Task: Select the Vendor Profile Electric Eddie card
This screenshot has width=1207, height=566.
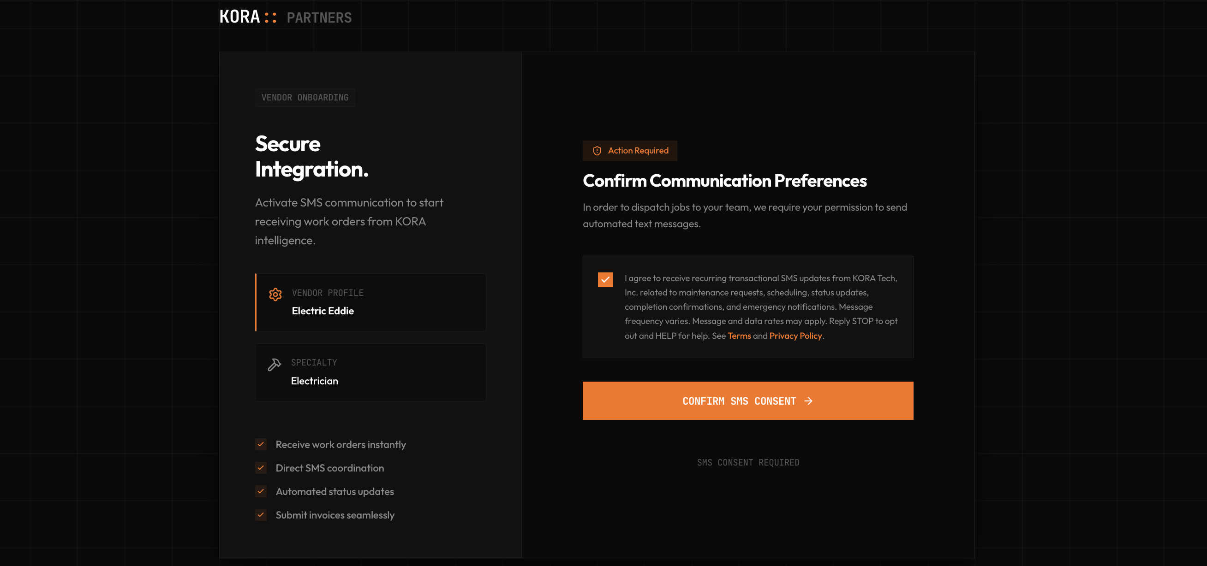Action: (370, 302)
